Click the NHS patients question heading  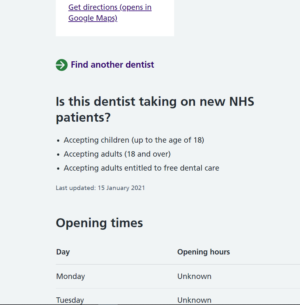(155, 110)
